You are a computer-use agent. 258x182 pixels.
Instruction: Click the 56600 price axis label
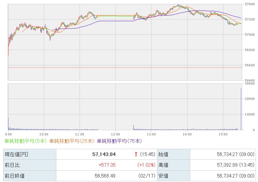click(x=249, y=65)
